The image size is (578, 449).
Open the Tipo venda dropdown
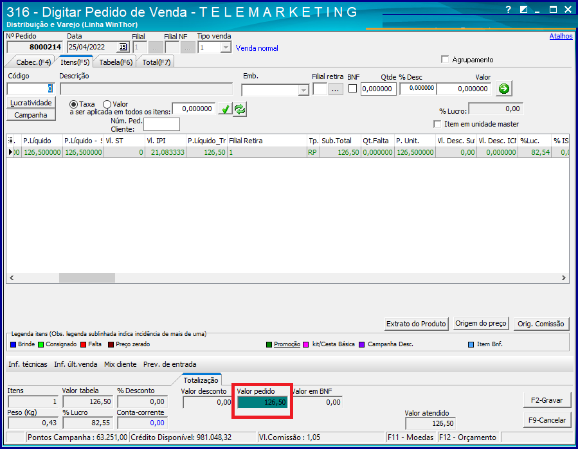[226, 48]
